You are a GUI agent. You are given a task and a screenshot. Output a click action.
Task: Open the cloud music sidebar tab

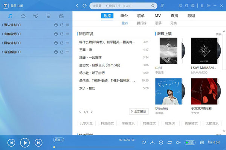(x=23, y=16)
